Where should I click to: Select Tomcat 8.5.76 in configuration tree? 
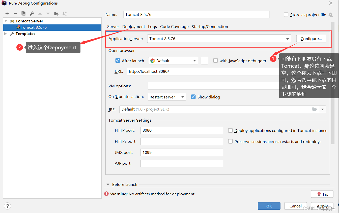click(52, 27)
